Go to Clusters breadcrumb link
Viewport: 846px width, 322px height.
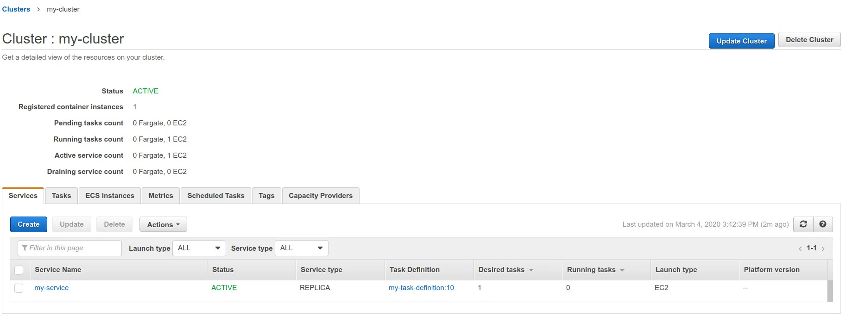pos(16,9)
